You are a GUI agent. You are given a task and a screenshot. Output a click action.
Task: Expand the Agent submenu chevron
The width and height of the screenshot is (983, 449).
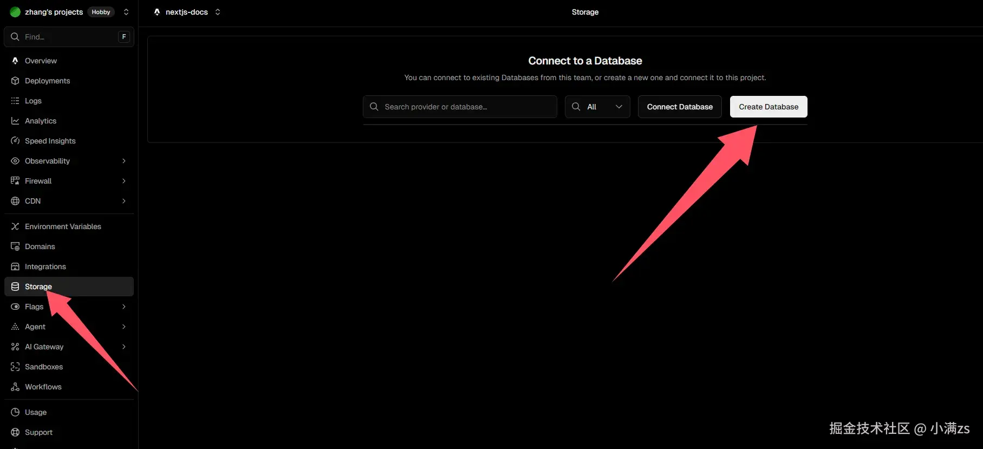pos(124,327)
